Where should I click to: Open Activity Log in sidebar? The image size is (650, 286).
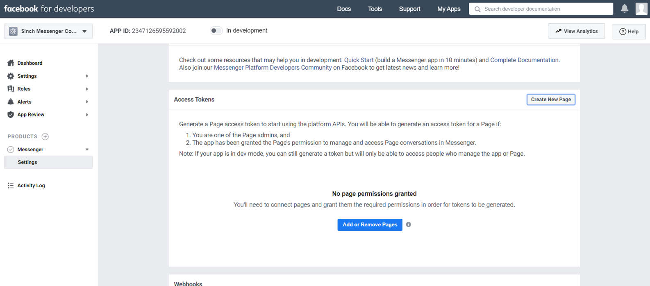[31, 186]
